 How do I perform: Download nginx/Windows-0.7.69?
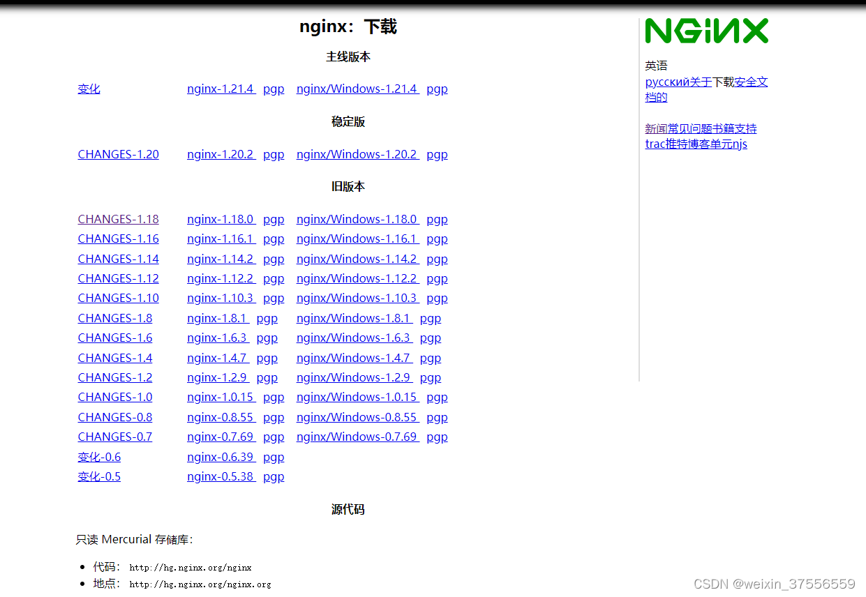click(x=358, y=437)
